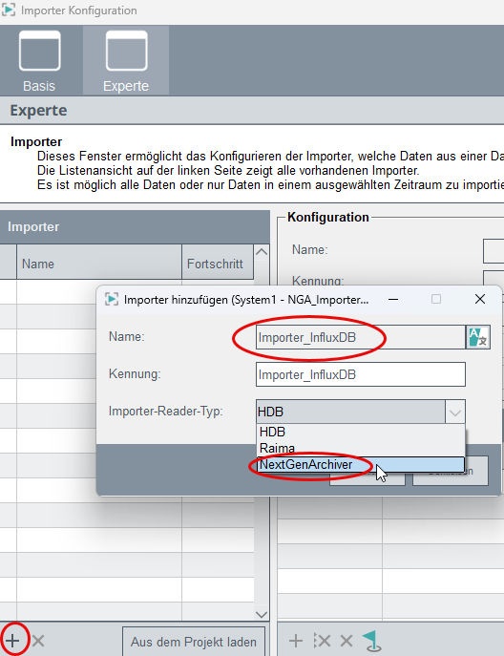Screen dimensions: 504x656
Task: Click Aus dem Projekt laden button
Action: pyautogui.click(x=194, y=642)
